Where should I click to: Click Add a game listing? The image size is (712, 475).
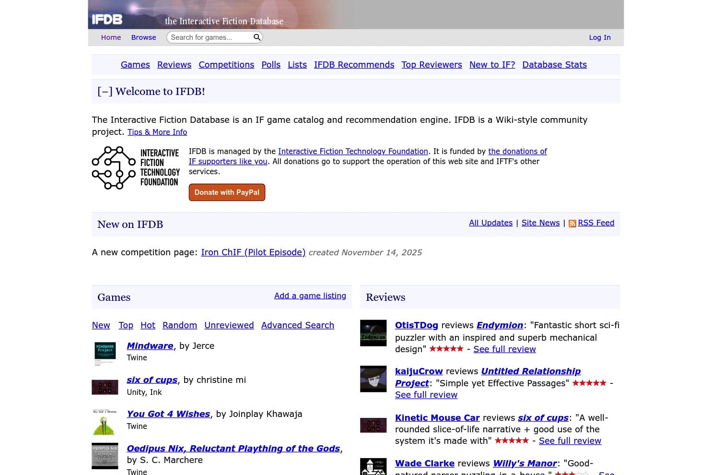310,296
